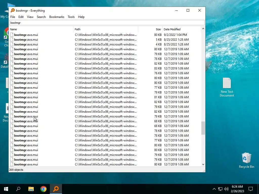The width and height of the screenshot is (259, 194).
Task: Open the File menu
Action: [x=13, y=17]
